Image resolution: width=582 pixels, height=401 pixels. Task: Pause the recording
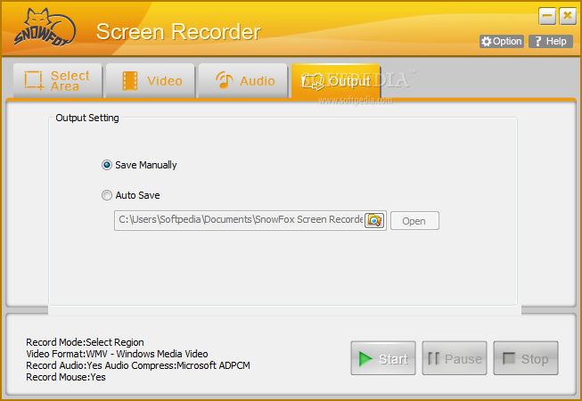pos(455,358)
